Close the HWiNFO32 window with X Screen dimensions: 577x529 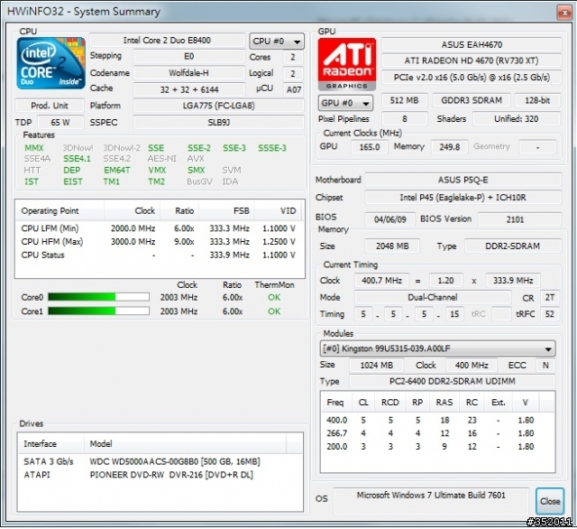tap(564, 13)
